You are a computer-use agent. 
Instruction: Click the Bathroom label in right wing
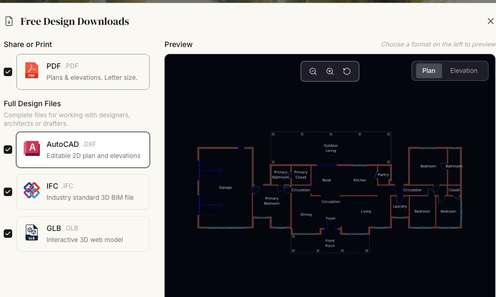[x=454, y=166]
